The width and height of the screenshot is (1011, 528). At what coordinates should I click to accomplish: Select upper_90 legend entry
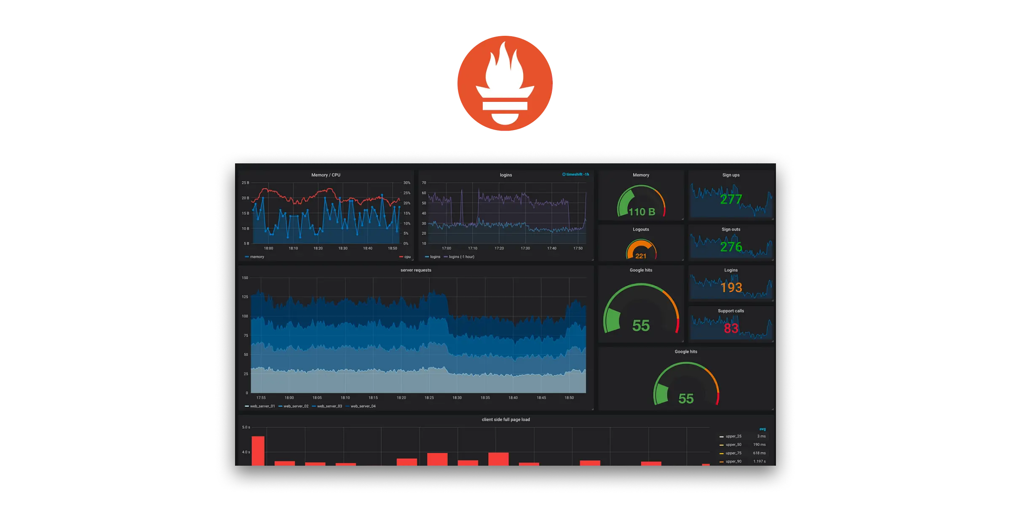click(x=733, y=462)
